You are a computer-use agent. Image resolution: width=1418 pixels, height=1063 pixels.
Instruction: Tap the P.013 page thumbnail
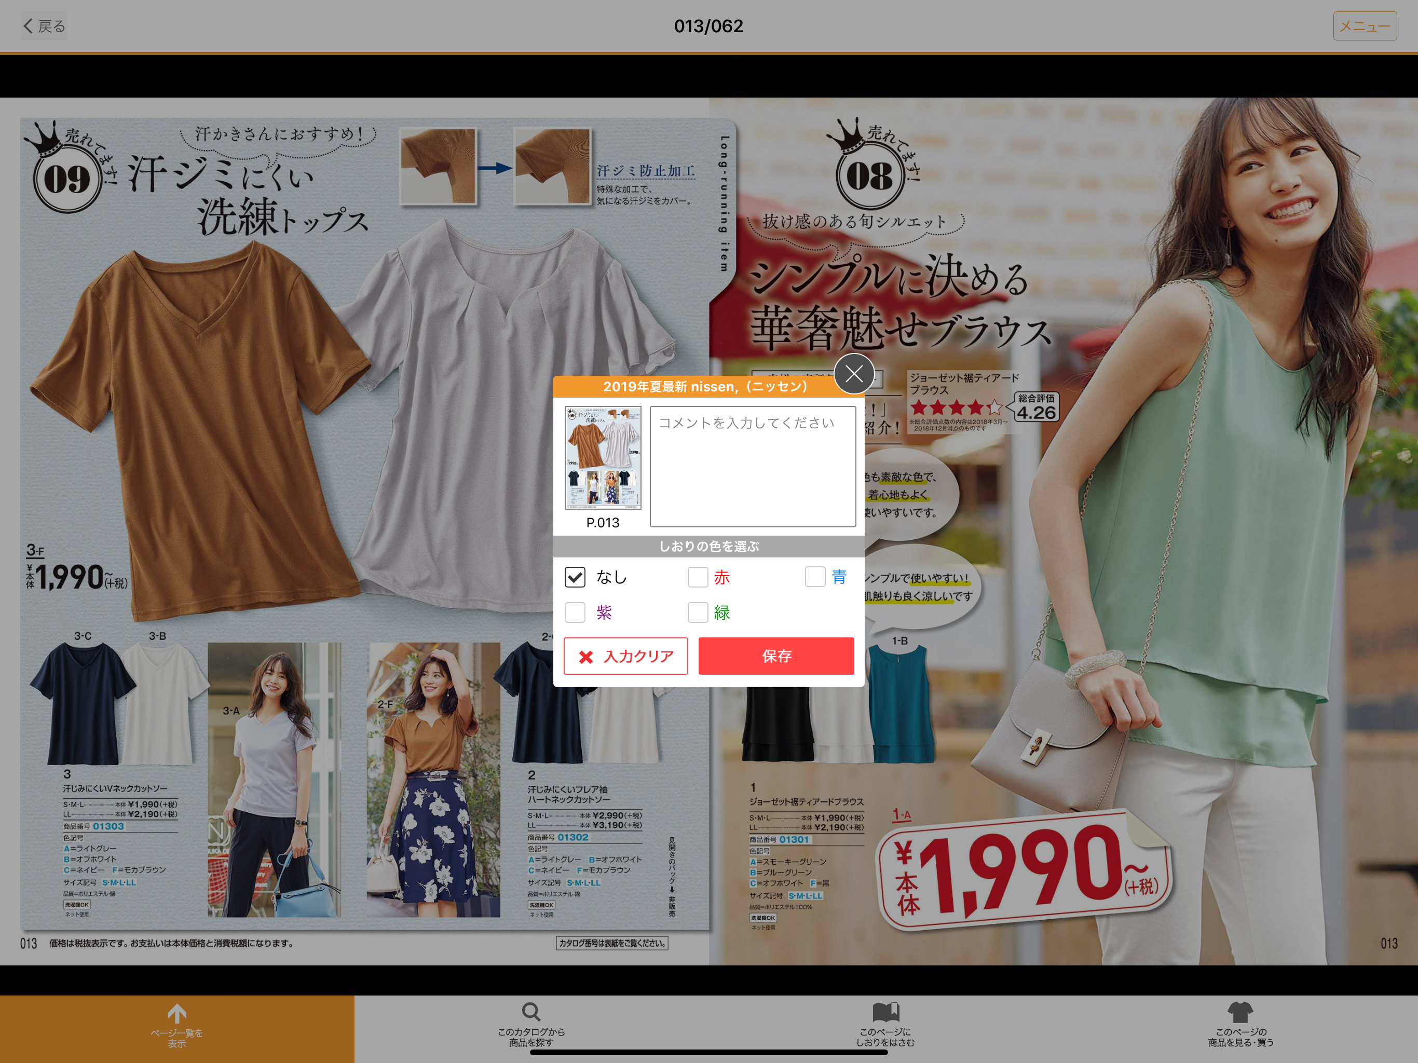(x=603, y=458)
